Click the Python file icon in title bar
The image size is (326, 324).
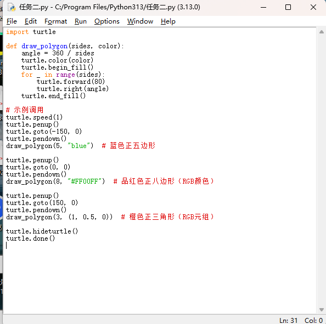click(x=12, y=7)
